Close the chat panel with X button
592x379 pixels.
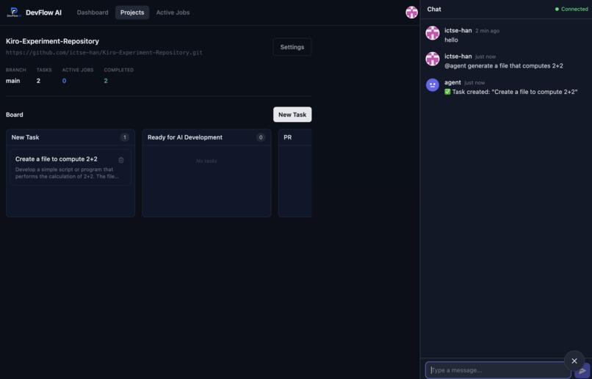pos(574,361)
